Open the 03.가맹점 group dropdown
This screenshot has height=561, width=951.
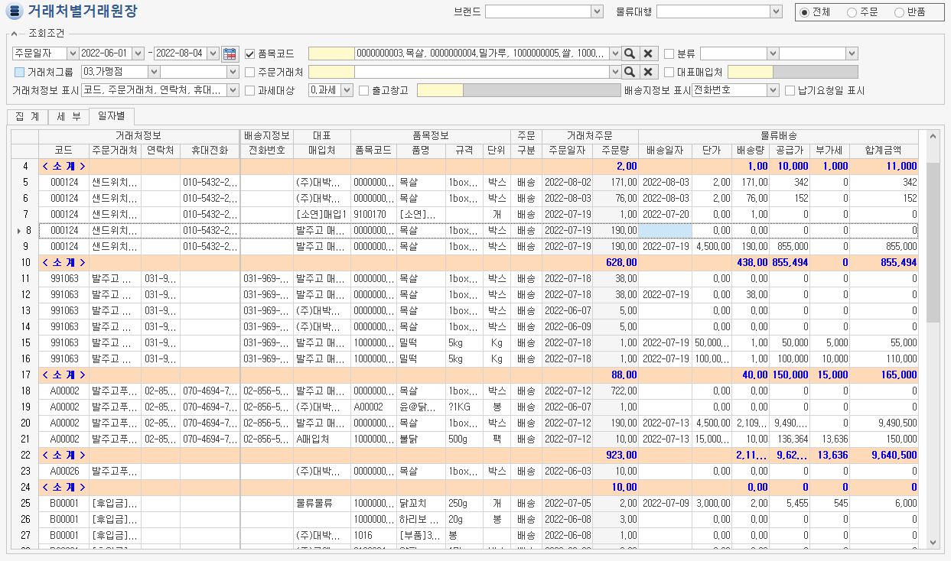tap(154, 72)
